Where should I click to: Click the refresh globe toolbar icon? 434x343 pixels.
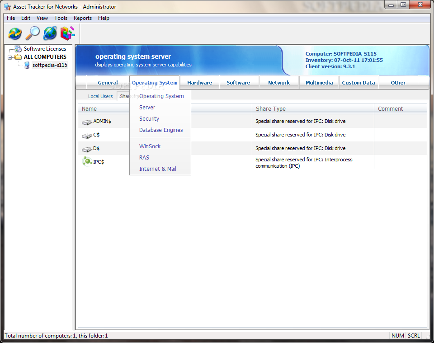tap(15, 33)
